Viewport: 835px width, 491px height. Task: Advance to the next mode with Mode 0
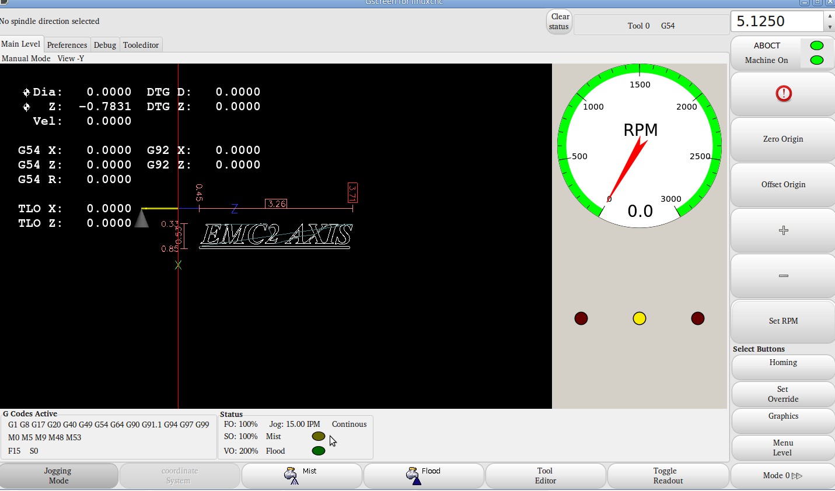[783, 476]
